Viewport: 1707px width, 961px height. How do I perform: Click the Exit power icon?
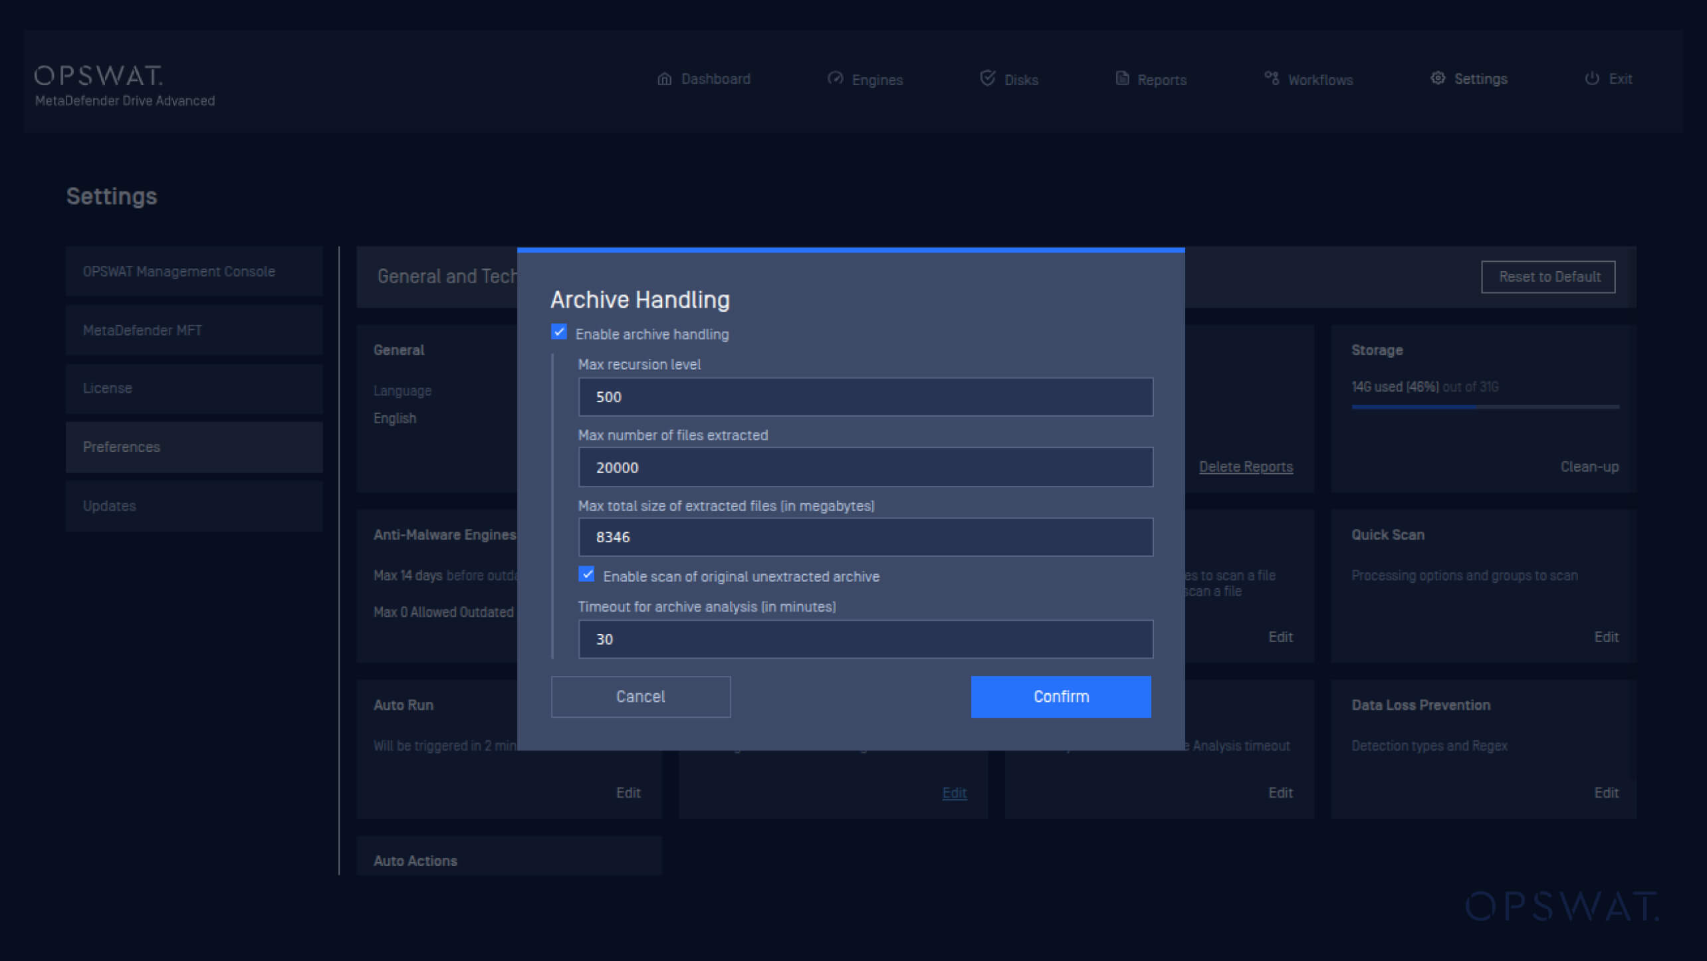[1591, 78]
